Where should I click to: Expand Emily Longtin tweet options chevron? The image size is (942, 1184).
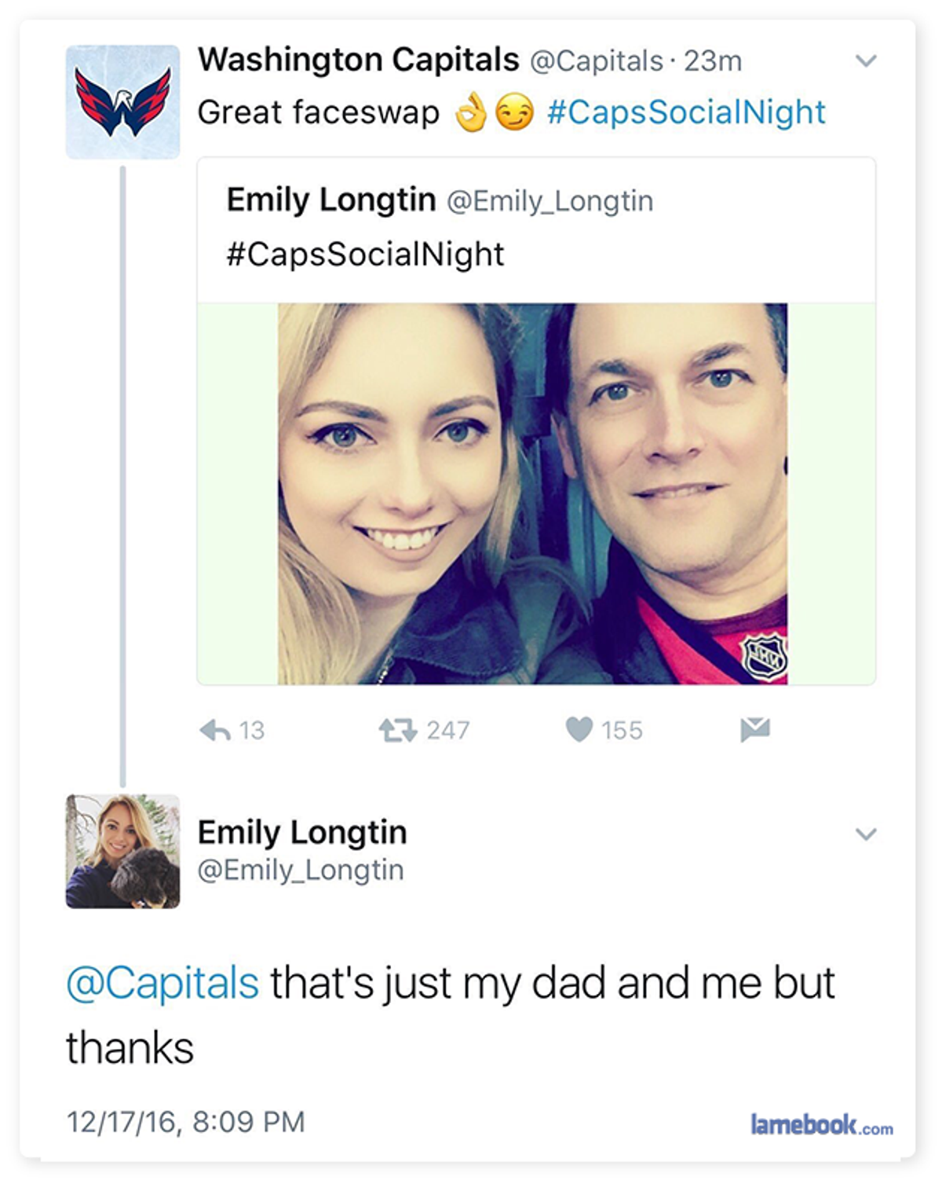click(866, 834)
